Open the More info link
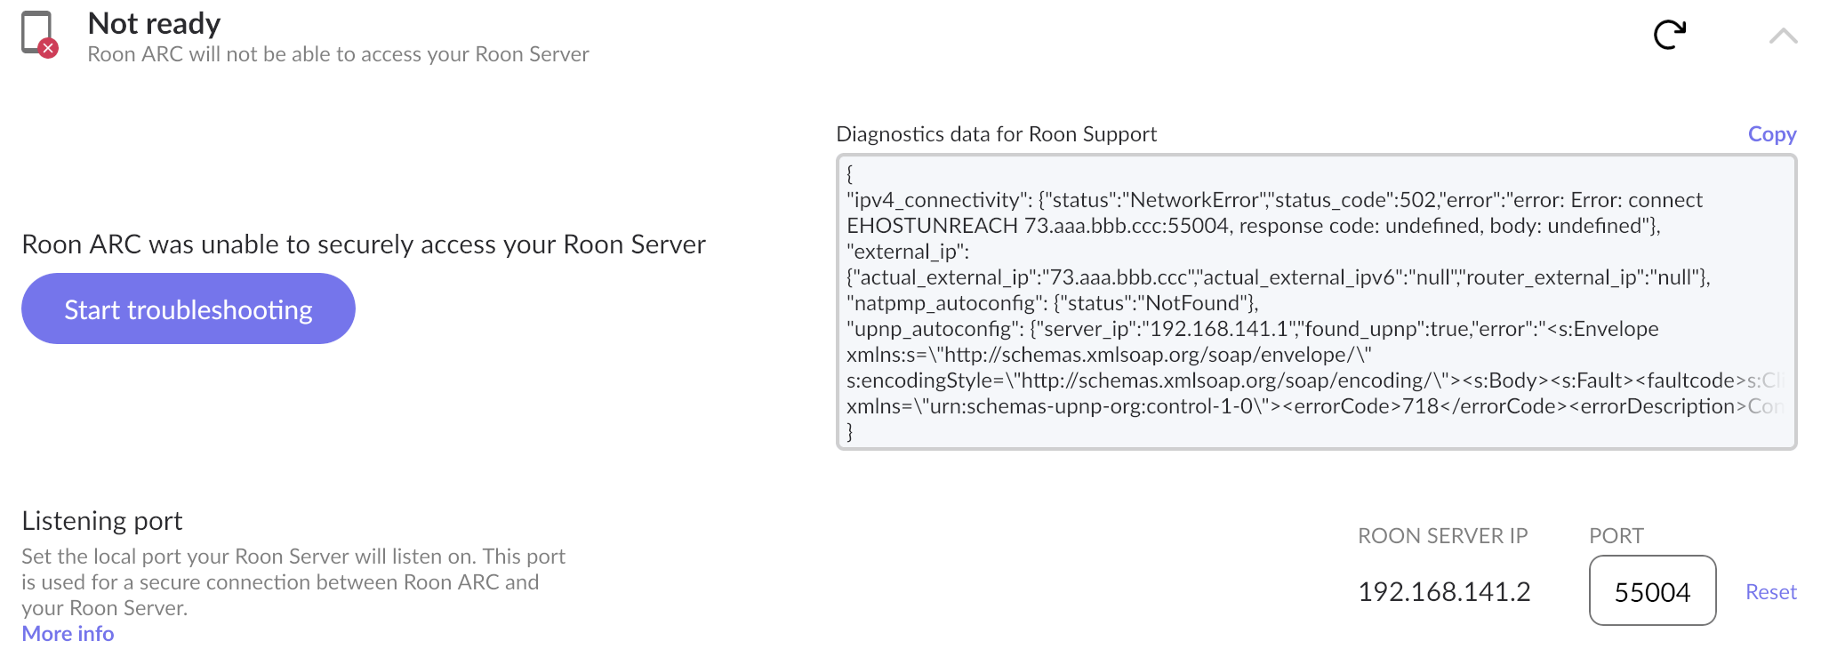 pyautogui.click(x=68, y=634)
